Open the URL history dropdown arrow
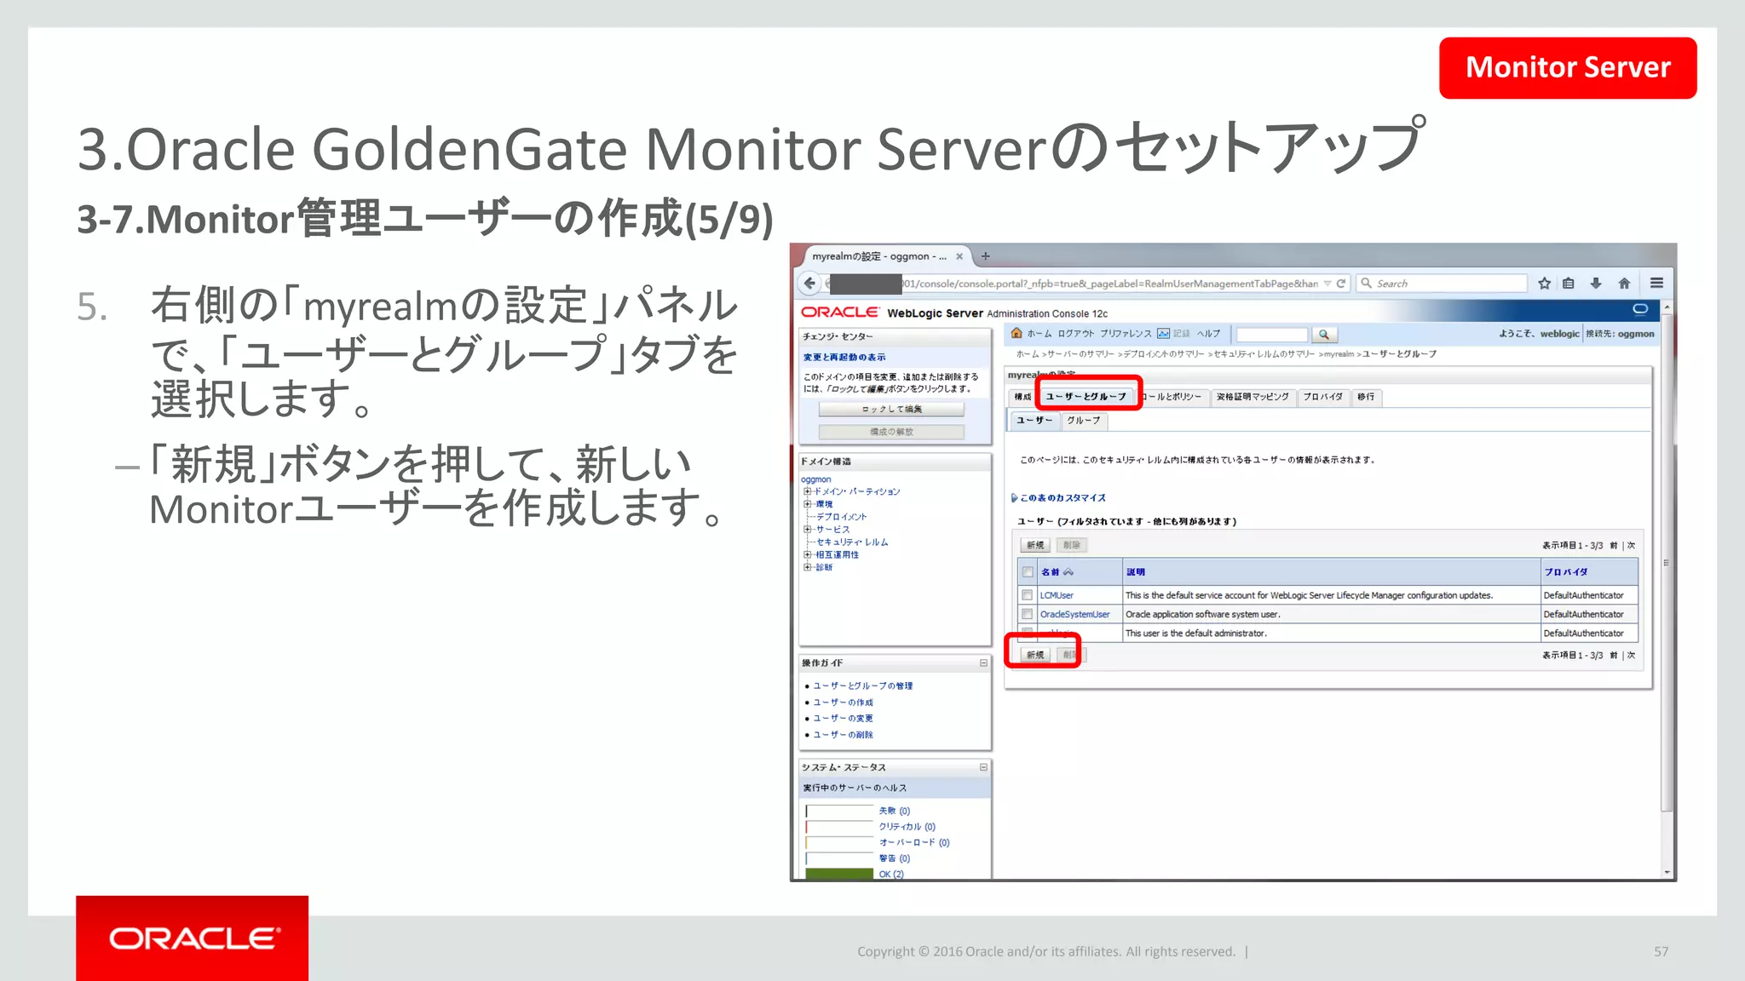The width and height of the screenshot is (1745, 981). [1327, 284]
